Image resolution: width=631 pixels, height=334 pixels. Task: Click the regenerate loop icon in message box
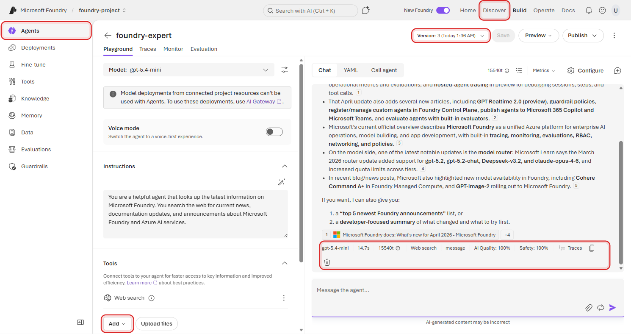(601, 308)
